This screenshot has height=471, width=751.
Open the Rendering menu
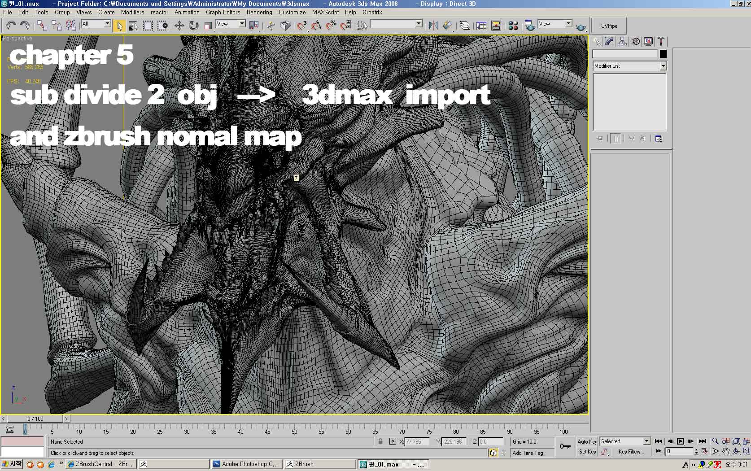pyautogui.click(x=259, y=12)
